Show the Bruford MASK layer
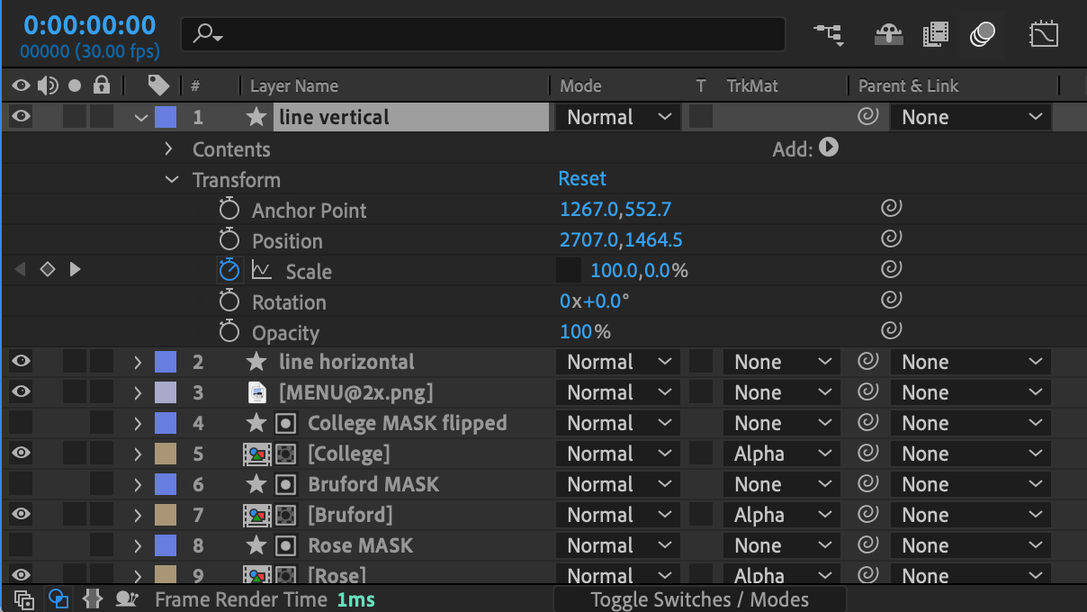1087x612 pixels. coord(21,483)
